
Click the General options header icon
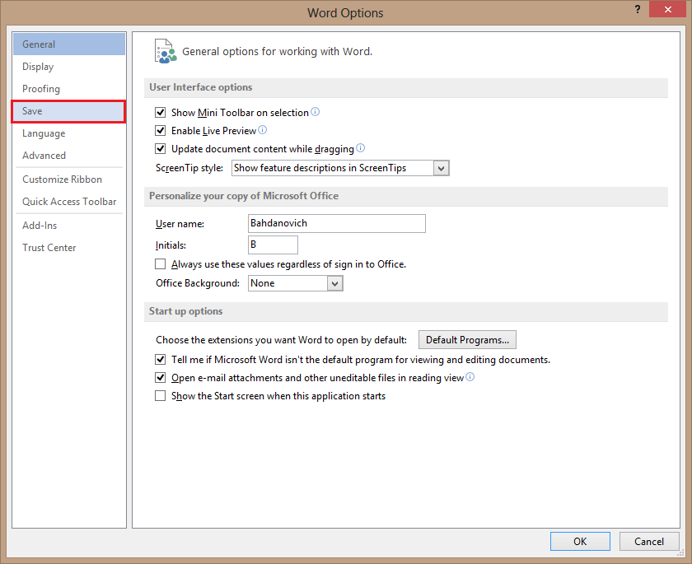[166, 51]
